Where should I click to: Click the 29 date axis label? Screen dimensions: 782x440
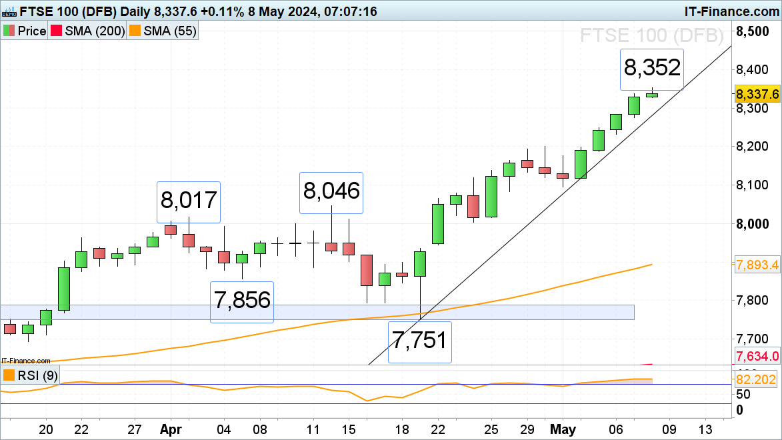[527, 429]
